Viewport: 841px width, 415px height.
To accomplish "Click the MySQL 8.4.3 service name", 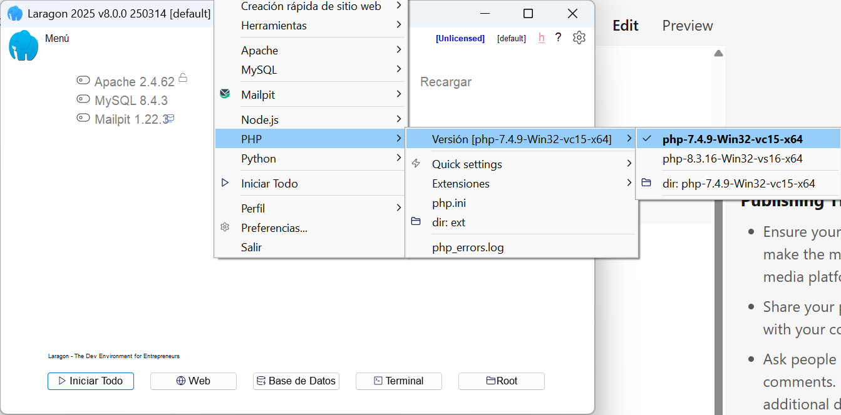I will click(132, 101).
